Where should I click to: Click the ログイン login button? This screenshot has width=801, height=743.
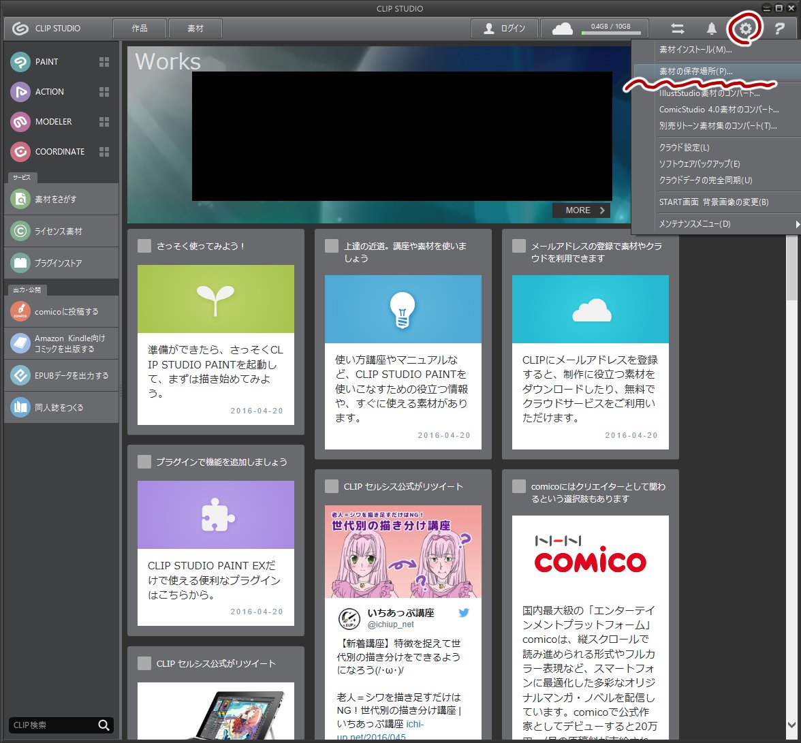pos(505,29)
